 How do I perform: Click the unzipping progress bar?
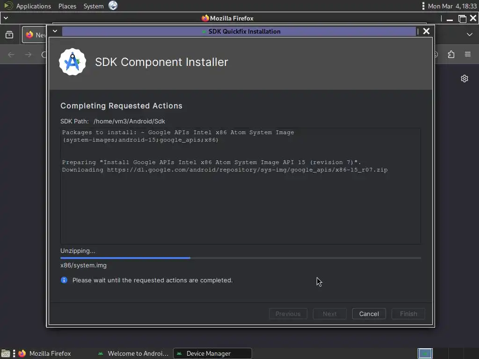coord(240,258)
